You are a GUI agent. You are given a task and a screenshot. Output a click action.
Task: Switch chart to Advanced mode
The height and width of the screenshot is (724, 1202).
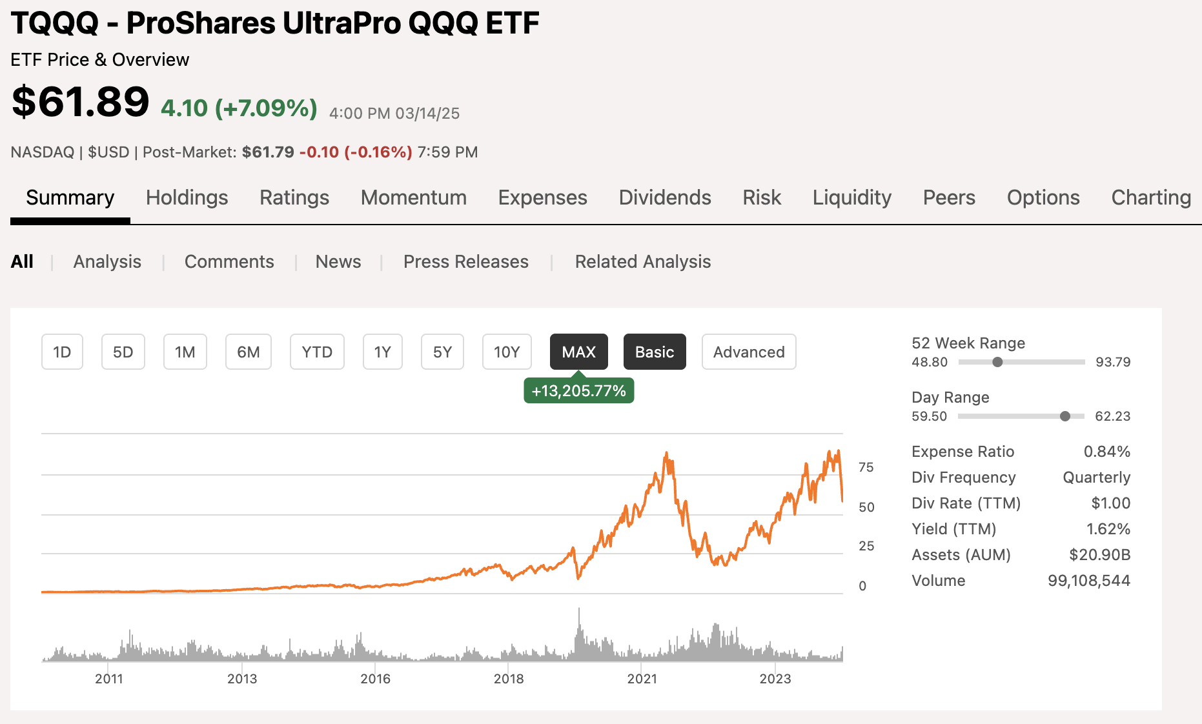(748, 352)
